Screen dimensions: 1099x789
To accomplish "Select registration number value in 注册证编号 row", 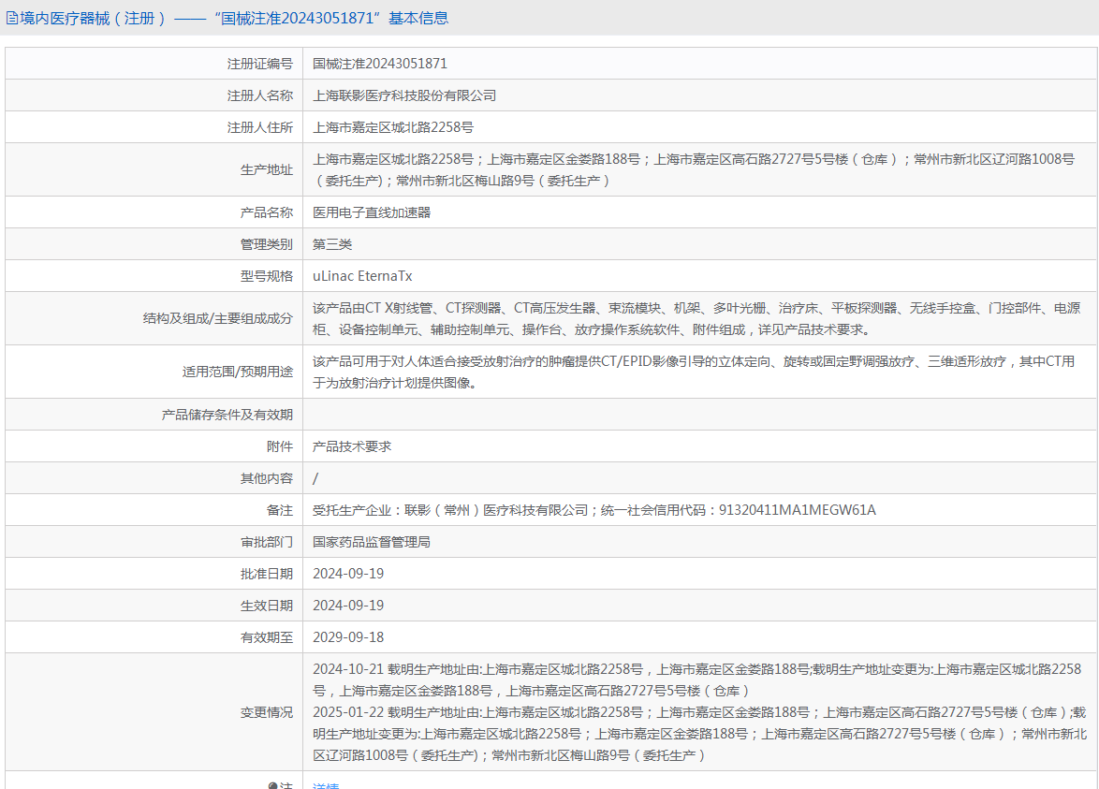I will 380,64.
